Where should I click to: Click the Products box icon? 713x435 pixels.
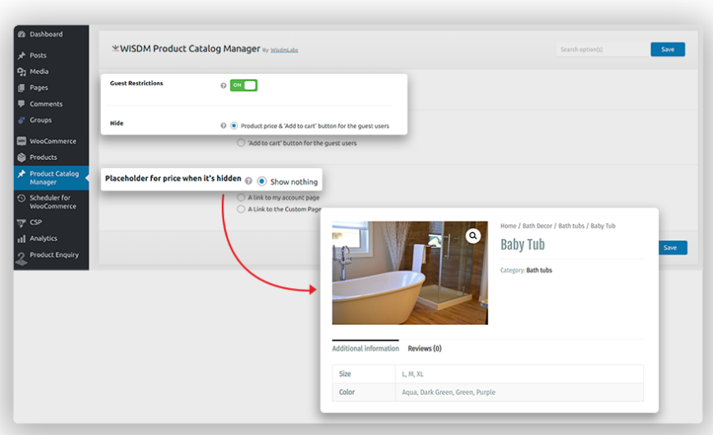[x=21, y=158]
